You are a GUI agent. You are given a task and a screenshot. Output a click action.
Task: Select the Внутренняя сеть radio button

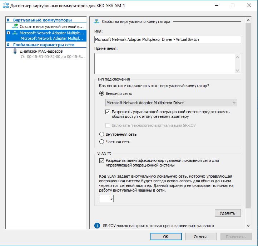tap(101, 134)
